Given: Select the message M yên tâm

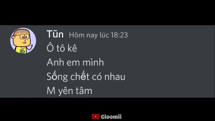Looking at the screenshot, I should (x=69, y=91).
